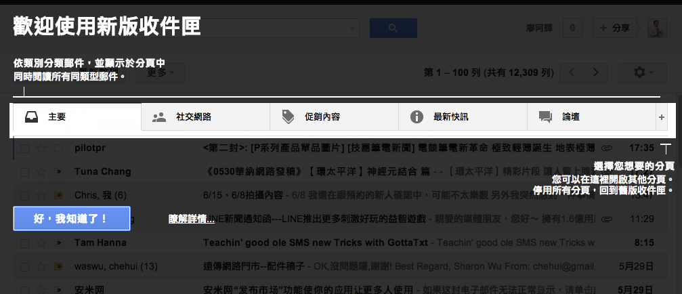Open the 更多 dropdown menu
The width and height of the screenshot is (682, 294).
[x=161, y=72]
